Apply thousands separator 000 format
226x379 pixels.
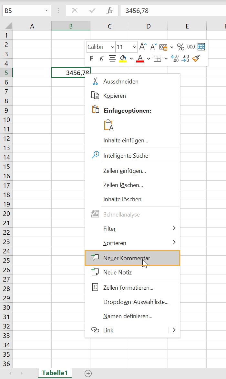pos(191,47)
